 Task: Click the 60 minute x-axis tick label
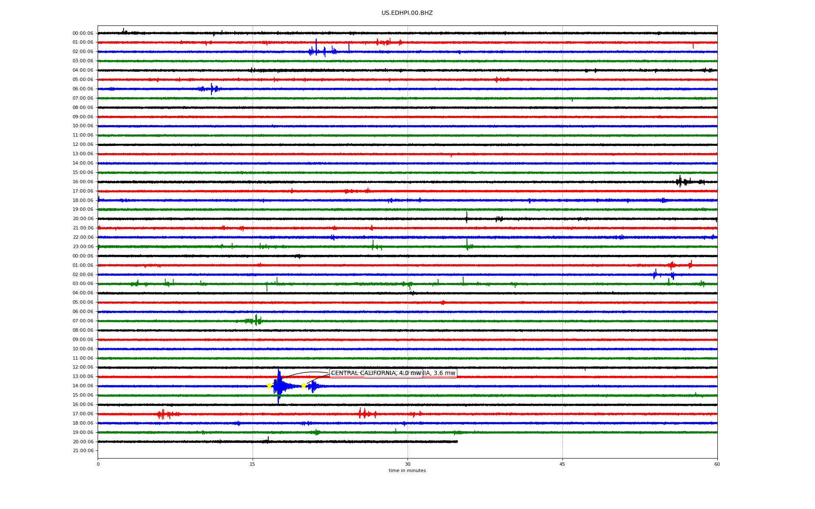pos(717,464)
